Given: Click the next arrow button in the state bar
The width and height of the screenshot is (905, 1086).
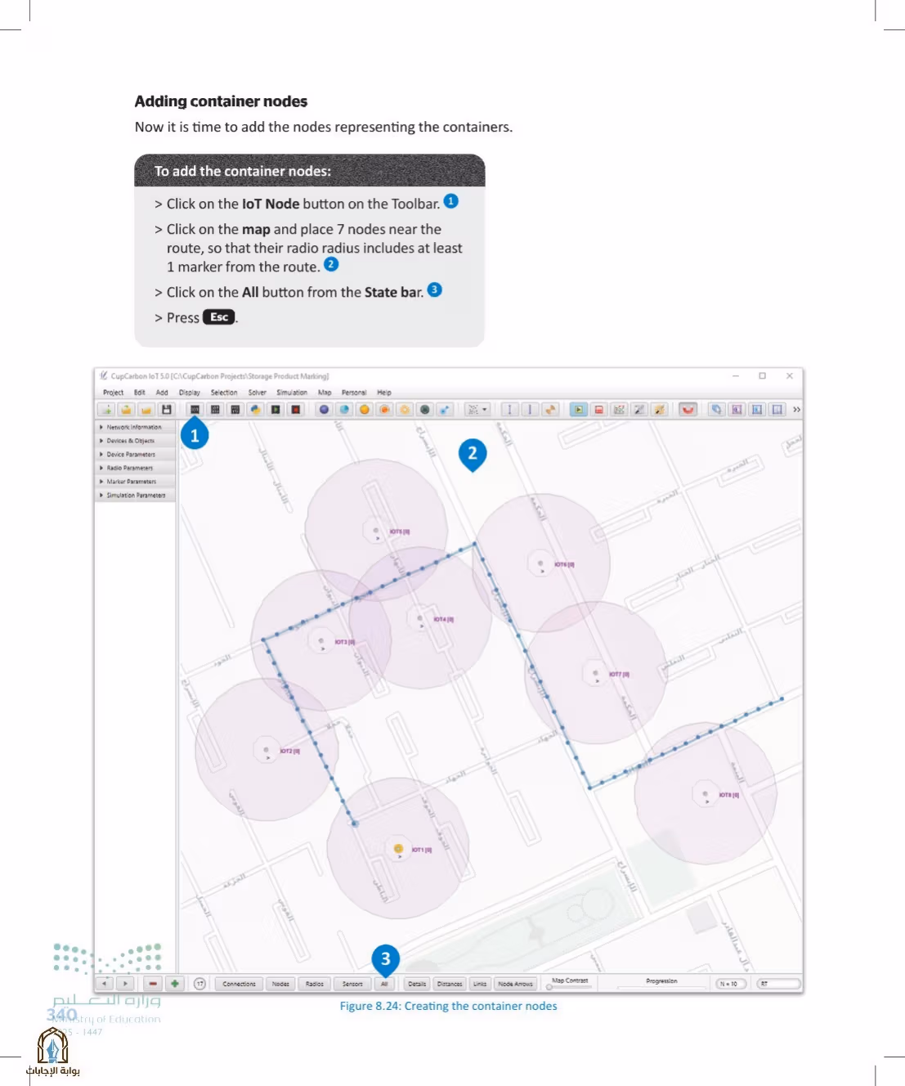Looking at the screenshot, I should [x=125, y=984].
